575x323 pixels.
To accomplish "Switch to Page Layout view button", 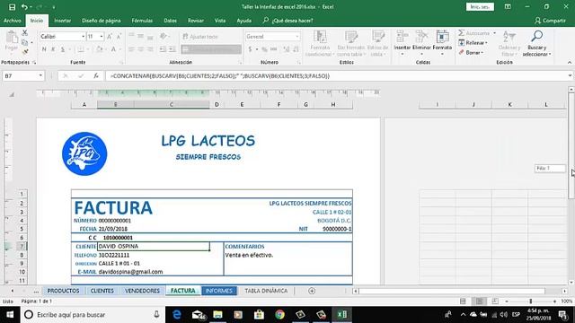I will pos(479,301).
